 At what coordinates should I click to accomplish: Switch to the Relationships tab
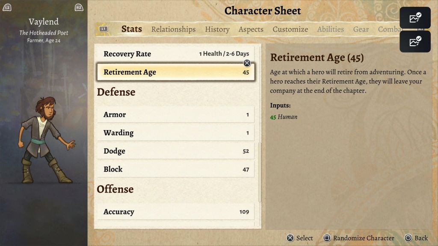tap(173, 29)
